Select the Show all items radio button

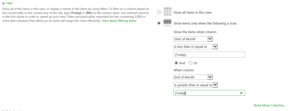point(159,12)
